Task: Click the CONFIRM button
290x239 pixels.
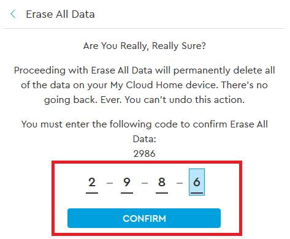Action: tap(144, 218)
